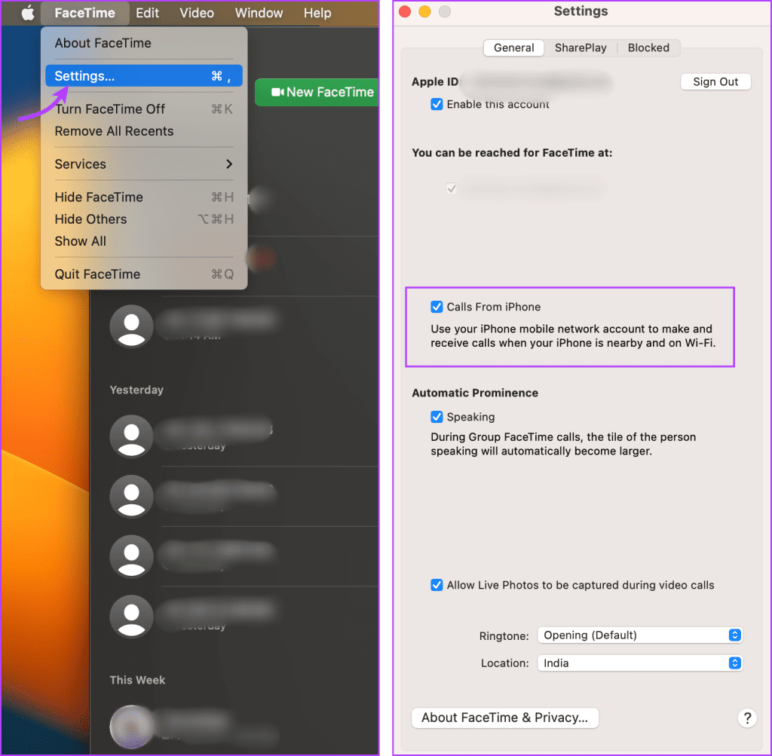
Task: Open the Apple menu
Action: click(x=28, y=13)
